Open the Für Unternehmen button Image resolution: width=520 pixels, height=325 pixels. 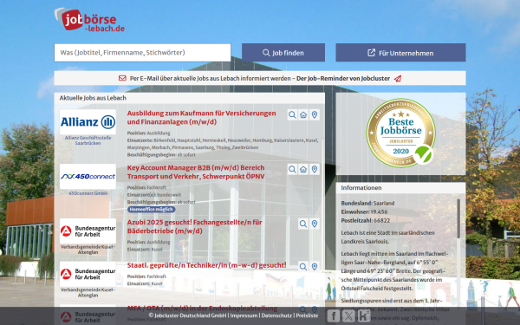[400, 53]
